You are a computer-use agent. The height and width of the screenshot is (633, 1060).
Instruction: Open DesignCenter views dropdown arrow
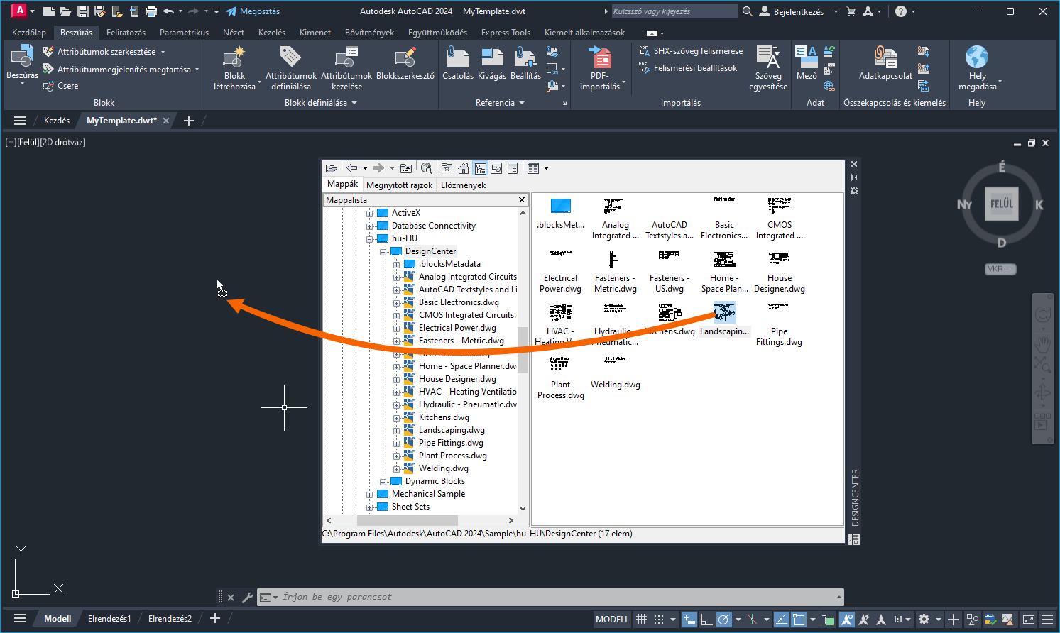pyautogui.click(x=546, y=168)
